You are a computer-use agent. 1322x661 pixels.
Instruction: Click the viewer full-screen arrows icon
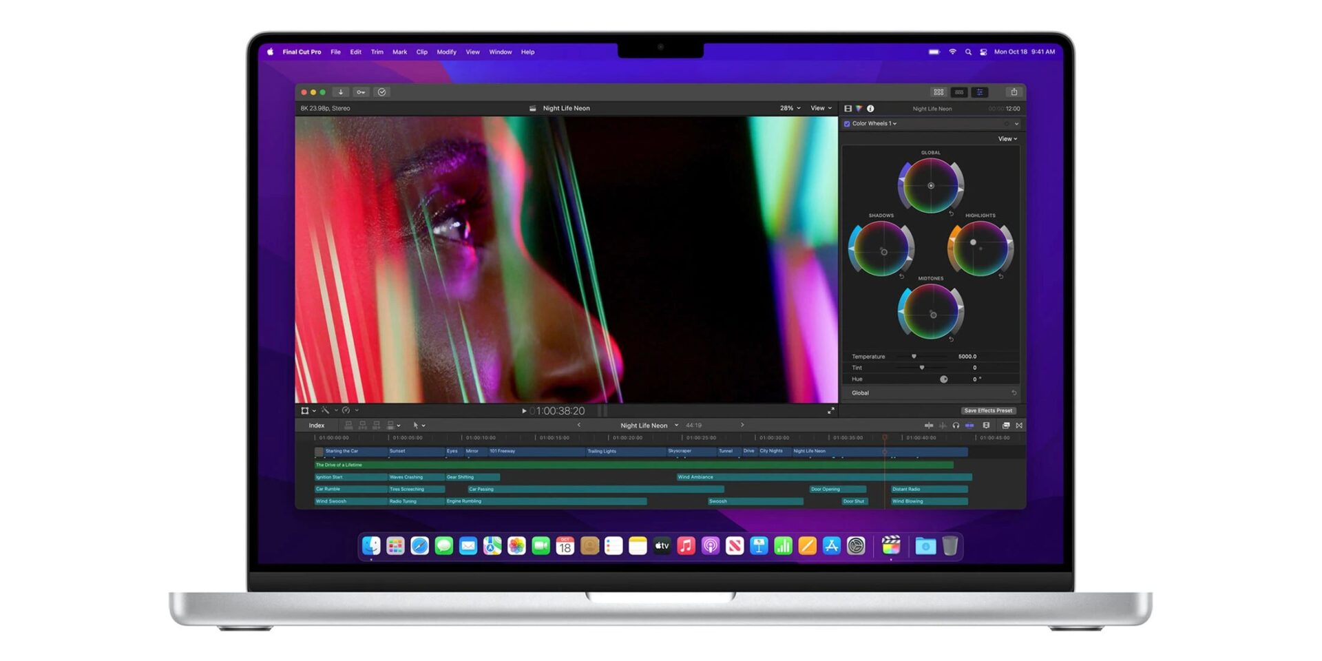coord(830,411)
